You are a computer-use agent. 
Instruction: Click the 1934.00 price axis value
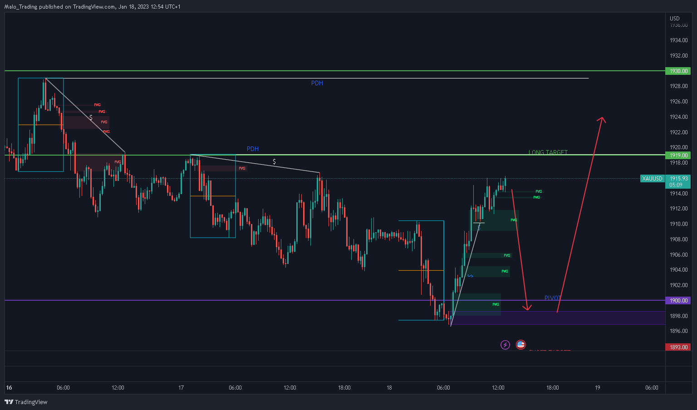679,40
